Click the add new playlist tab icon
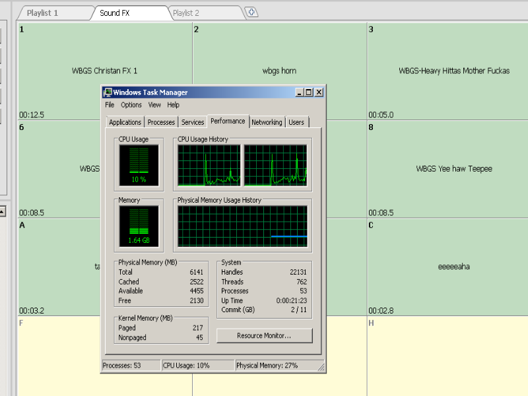Image resolution: width=528 pixels, height=396 pixels. (x=251, y=13)
